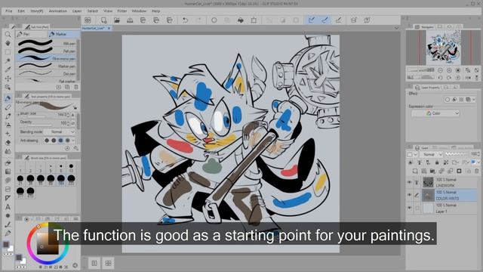Image resolution: width=483 pixels, height=272 pixels.
Task: Open the Filter menu
Action: (122, 11)
